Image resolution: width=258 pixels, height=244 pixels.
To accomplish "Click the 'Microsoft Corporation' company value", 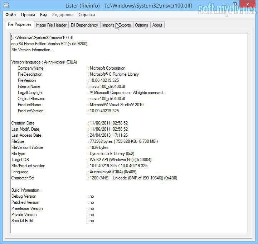I will [x=108, y=68].
